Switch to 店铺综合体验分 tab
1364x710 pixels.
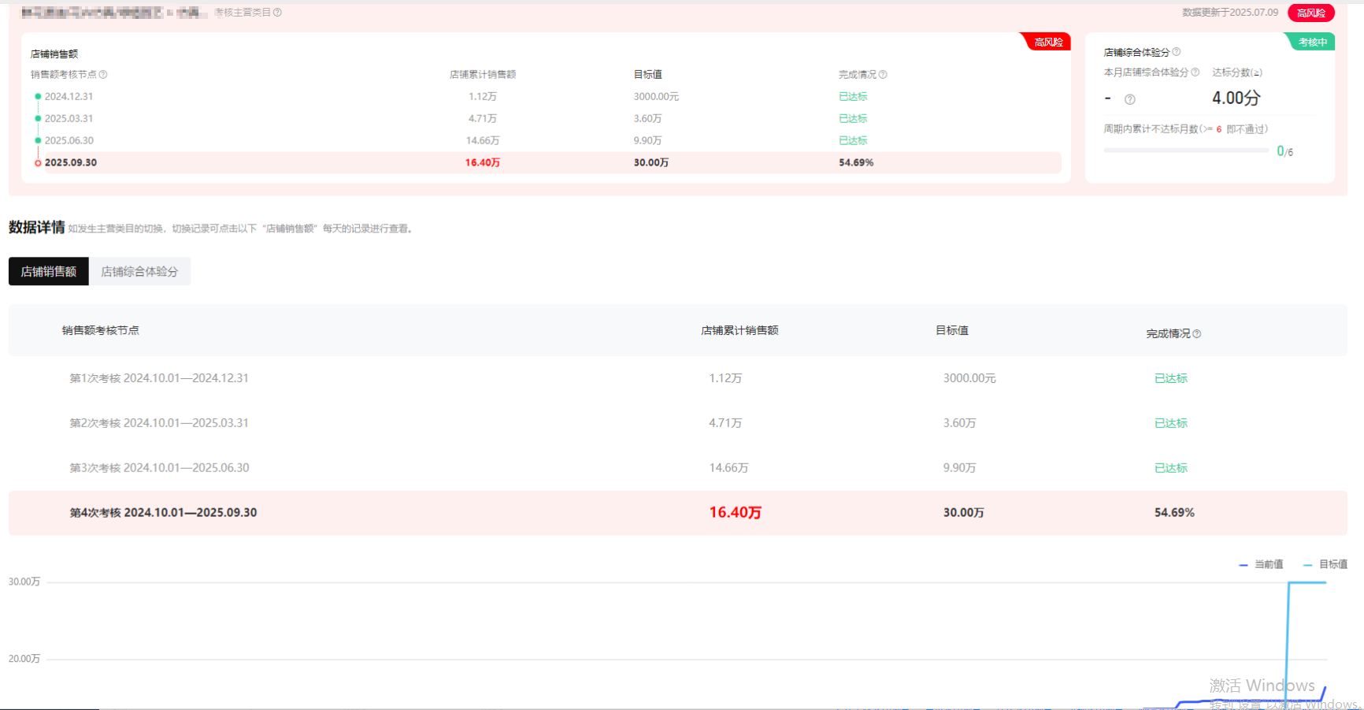point(139,272)
